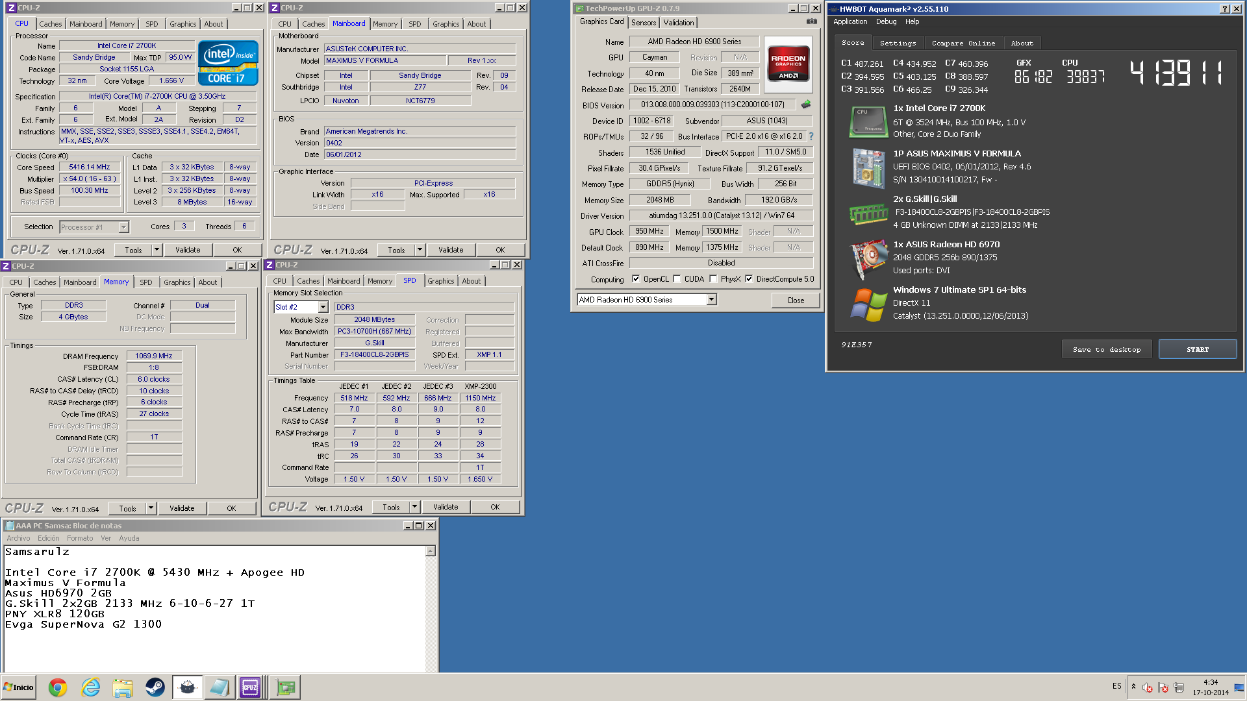The width and height of the screenshot is (1247, 701).
Task: Open the Validation tab in GPU-Z
Action: [x=679, y=23]
